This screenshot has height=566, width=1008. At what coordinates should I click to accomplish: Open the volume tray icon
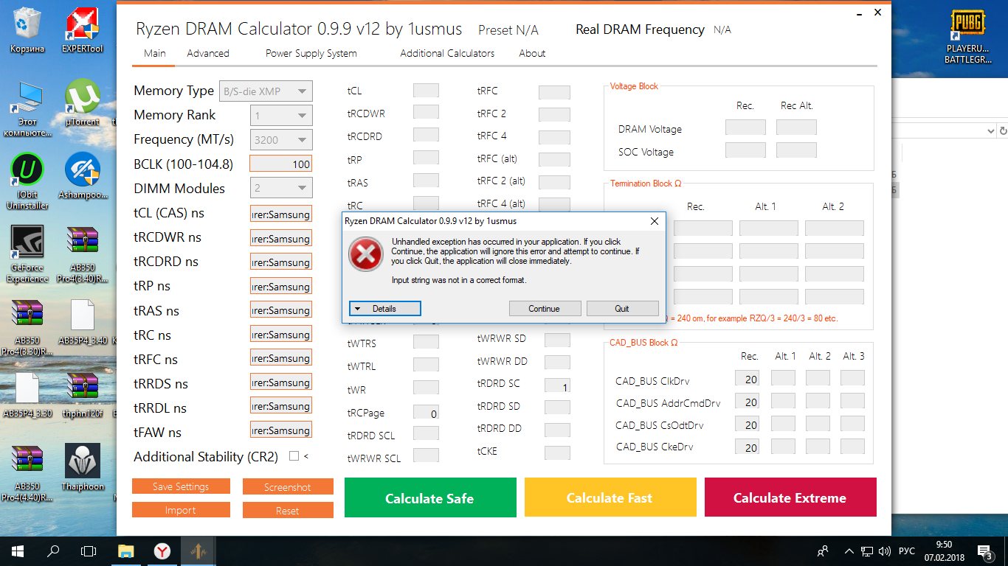[884, 551]
